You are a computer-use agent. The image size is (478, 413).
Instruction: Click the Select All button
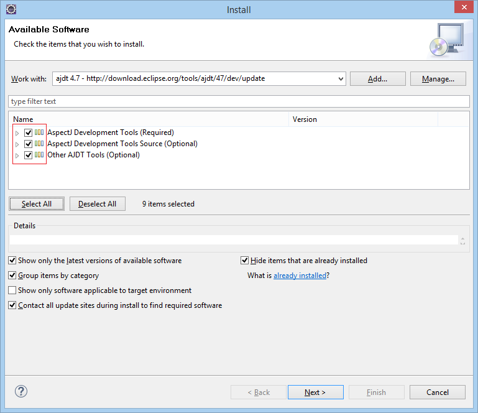[37, 204]
